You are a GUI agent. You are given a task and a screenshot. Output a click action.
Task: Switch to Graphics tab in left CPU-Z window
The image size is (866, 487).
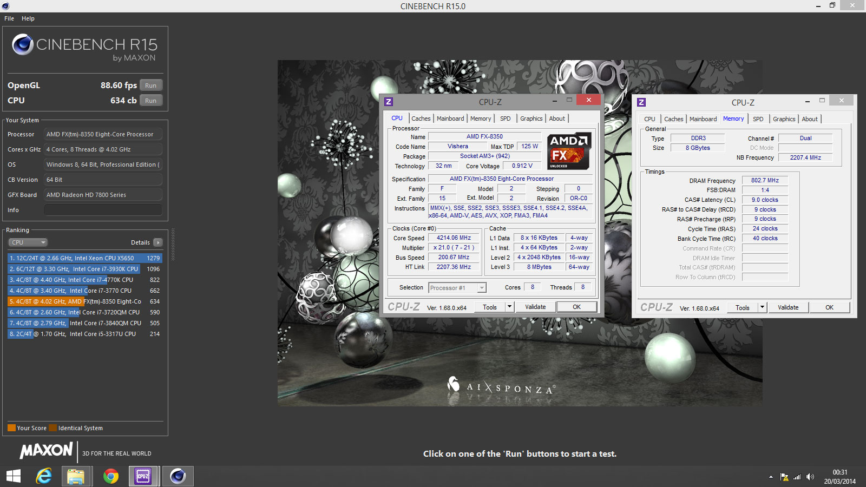click(531, 119)
